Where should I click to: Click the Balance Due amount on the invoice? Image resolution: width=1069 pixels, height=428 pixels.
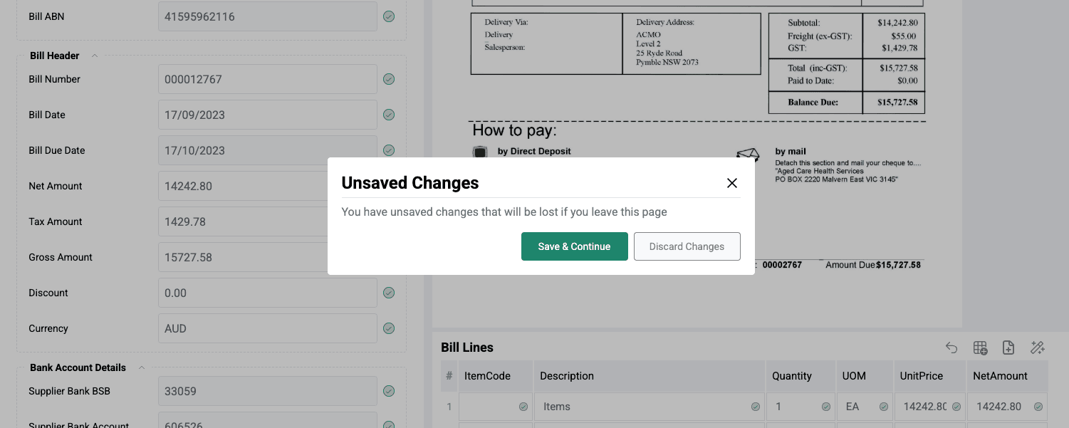point(897,103)
